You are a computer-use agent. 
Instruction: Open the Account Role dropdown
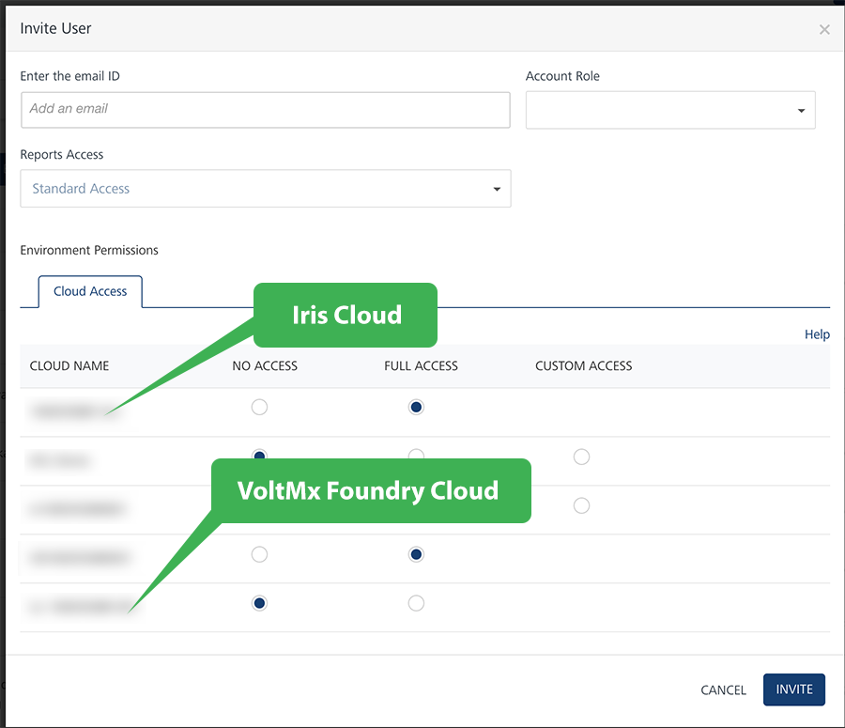click(x=670, y=110)
